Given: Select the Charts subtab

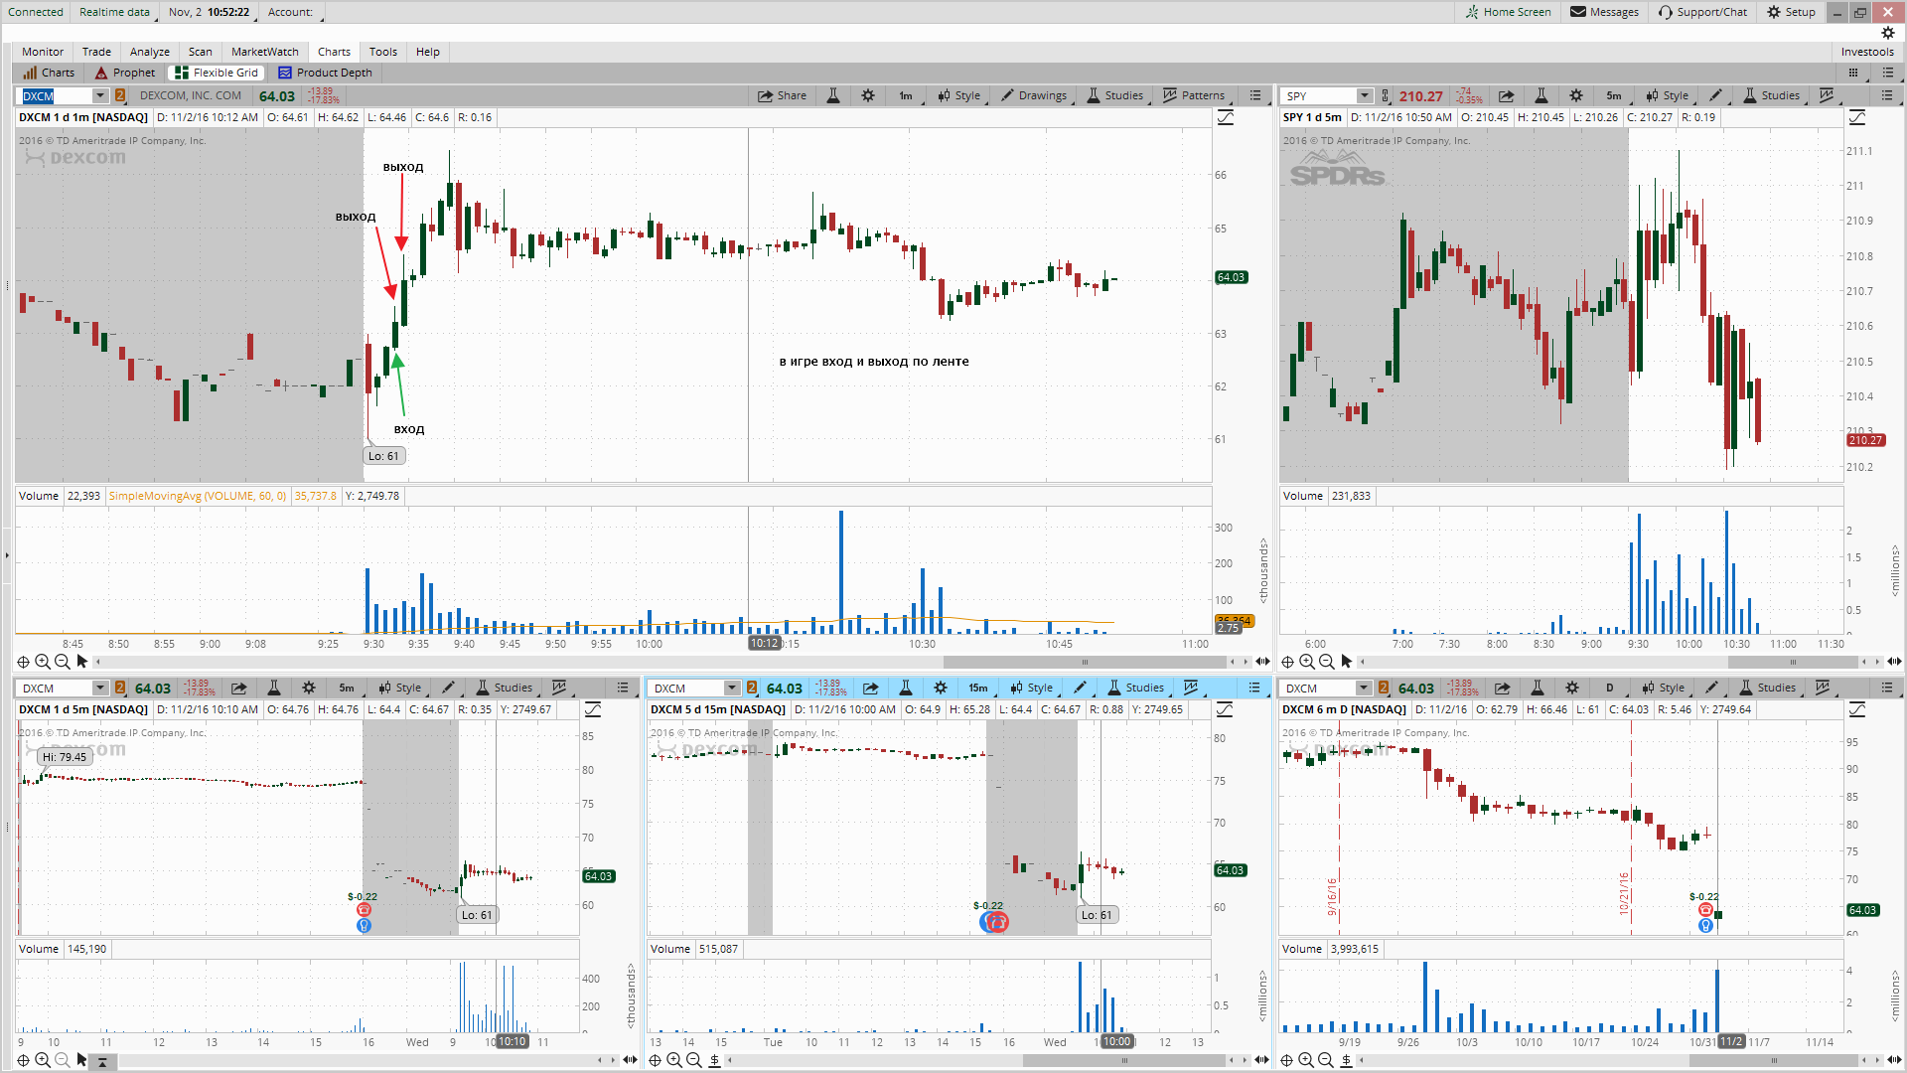Looking at the screenshot, I should 50,73.
